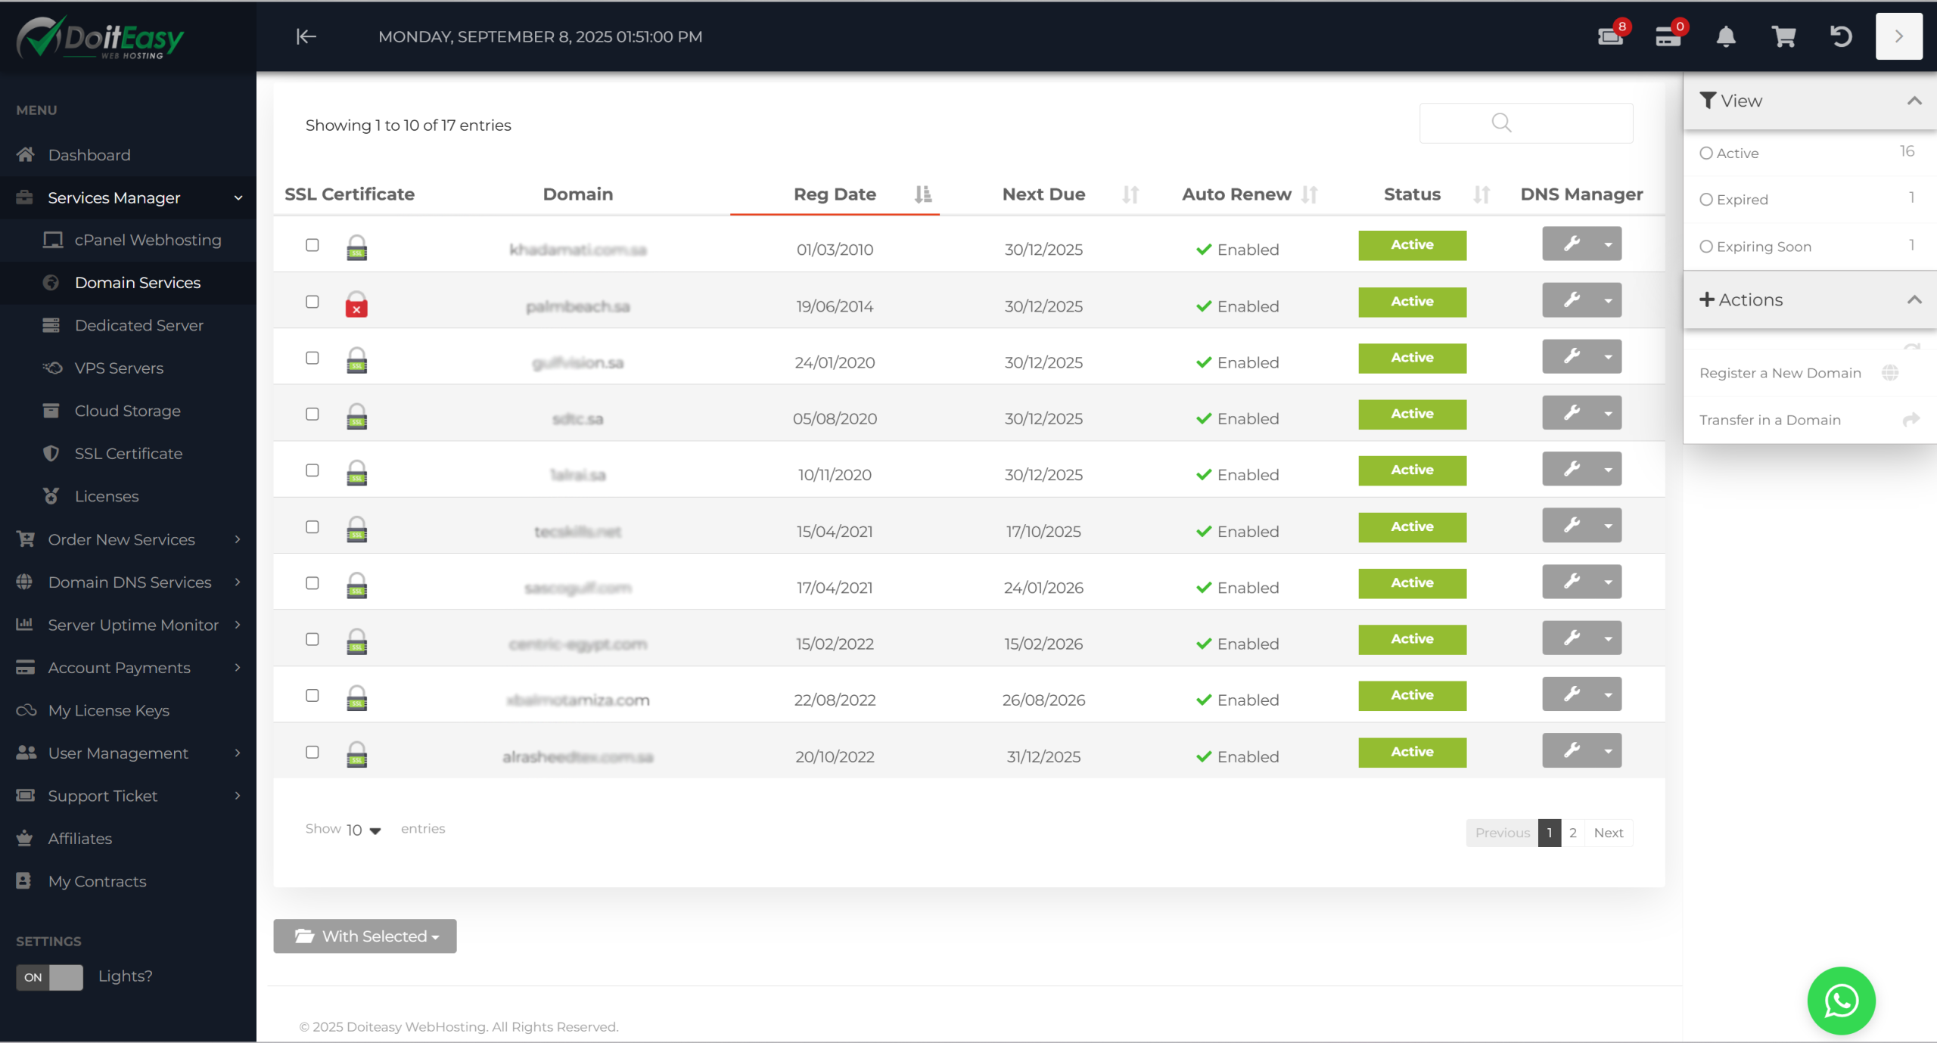Click the refresh arrow icon in header

(1841, 36)
